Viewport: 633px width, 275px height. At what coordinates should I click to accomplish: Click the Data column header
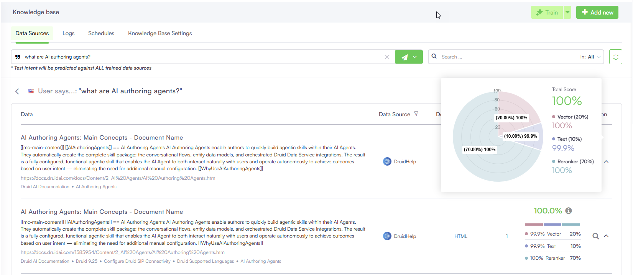[x=27, y=114]
